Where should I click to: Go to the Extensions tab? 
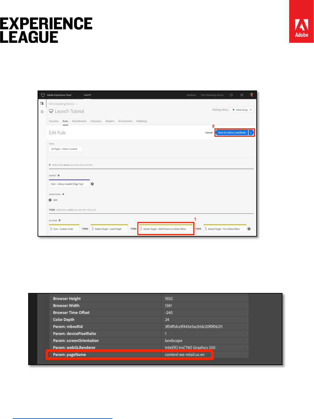96,121
